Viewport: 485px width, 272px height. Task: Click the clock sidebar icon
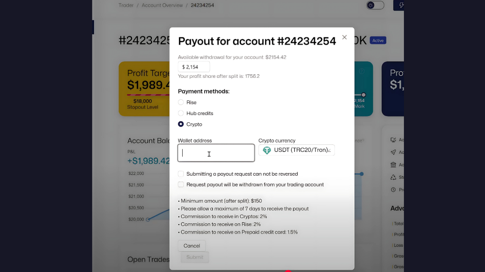393,190
